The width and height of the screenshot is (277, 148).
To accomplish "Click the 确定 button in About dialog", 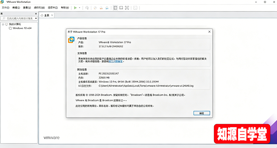I will (x=202, y=113).
